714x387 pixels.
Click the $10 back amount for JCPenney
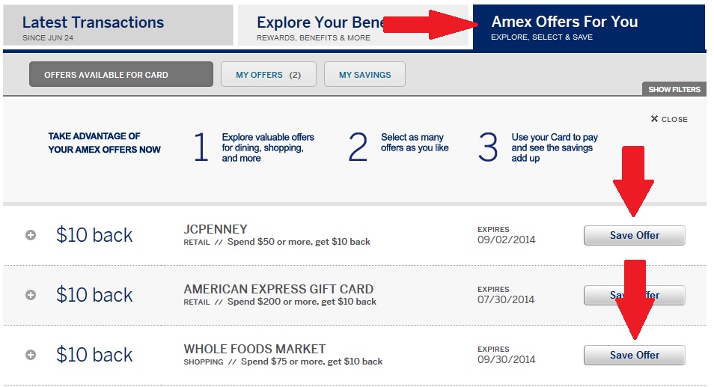coord(94,235)
